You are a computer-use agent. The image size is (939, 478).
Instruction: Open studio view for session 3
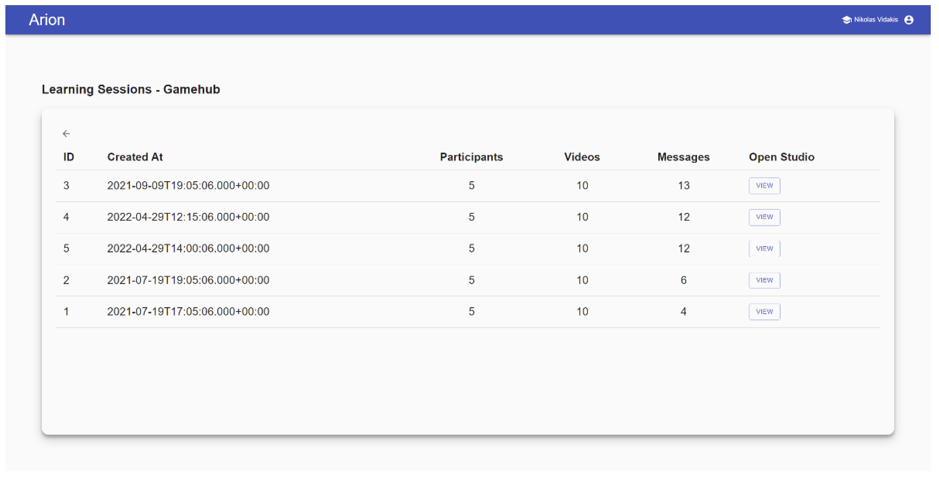pos(764,186)
